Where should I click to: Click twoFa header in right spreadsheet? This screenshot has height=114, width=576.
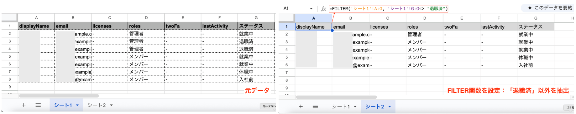pyautogui.click(x=461, y=27)
